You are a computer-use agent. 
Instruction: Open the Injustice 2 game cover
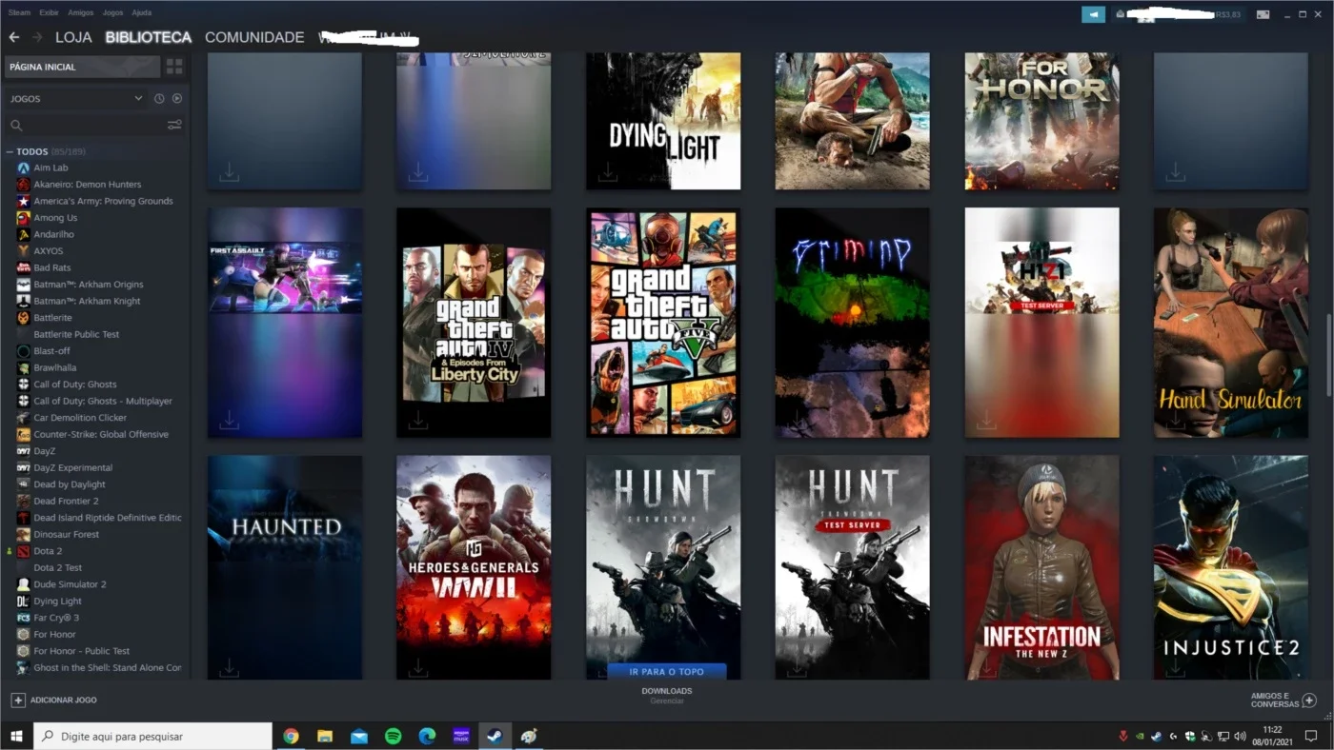tap(1230, 567)
